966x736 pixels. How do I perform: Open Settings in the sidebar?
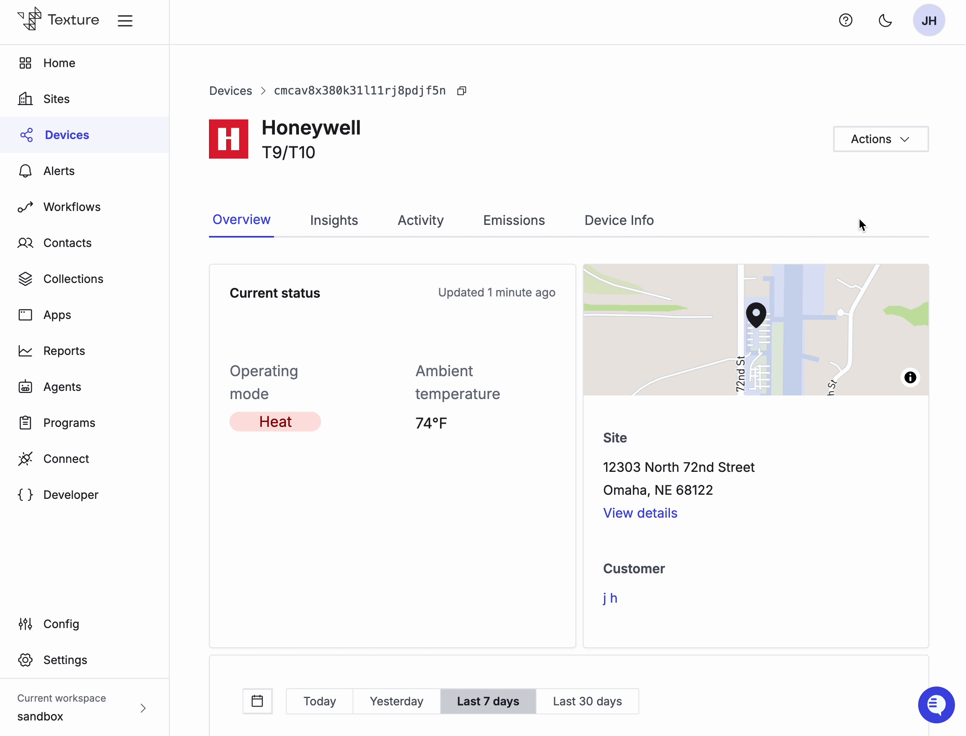pyautogui.click(x=85, y=660)
